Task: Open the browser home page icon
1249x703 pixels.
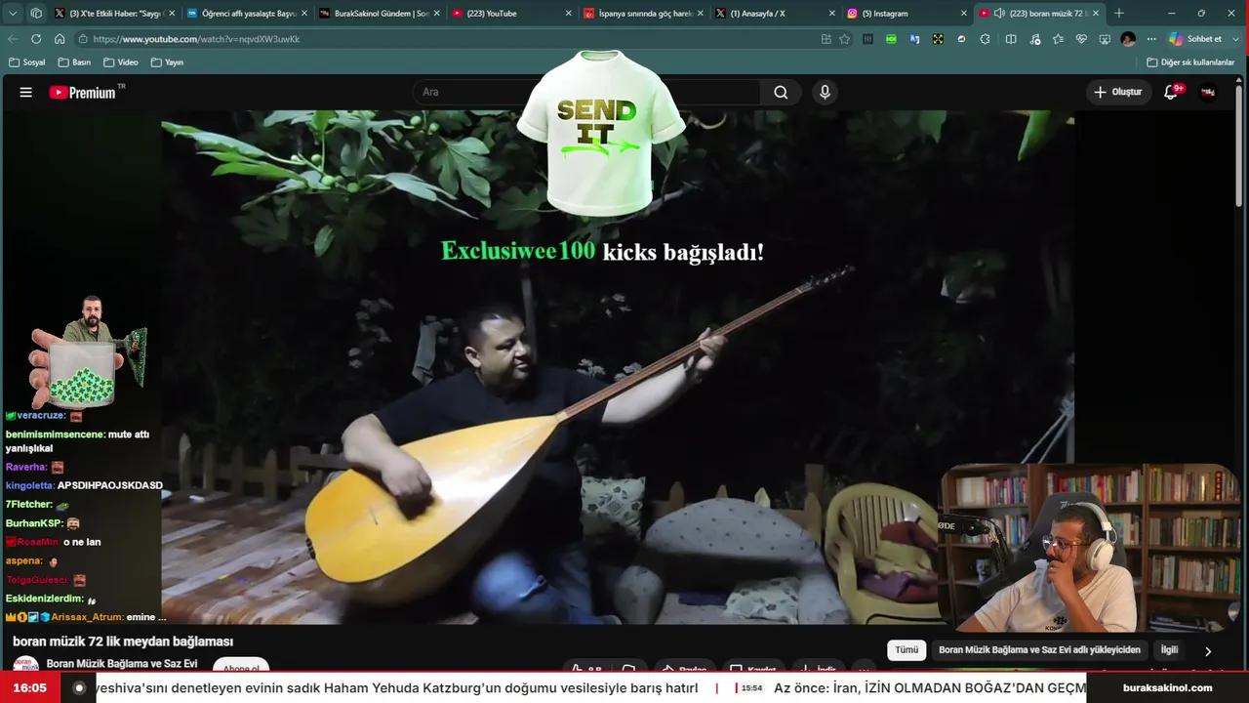Action: coord(60,39)
